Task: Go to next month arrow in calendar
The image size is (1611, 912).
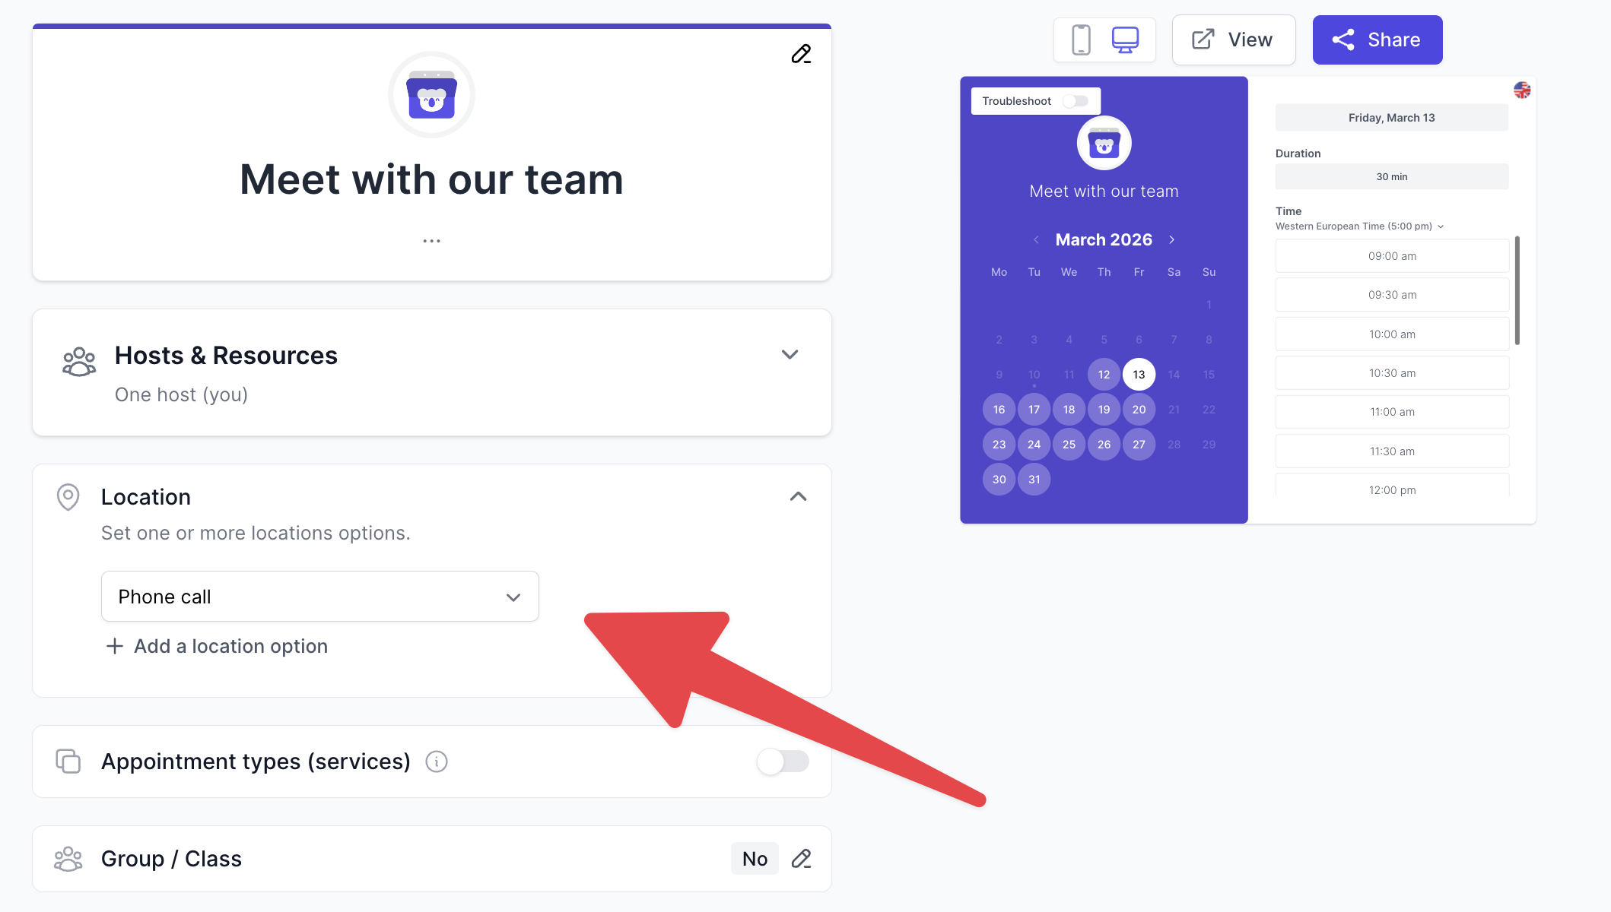Action: coord(1172,239)
